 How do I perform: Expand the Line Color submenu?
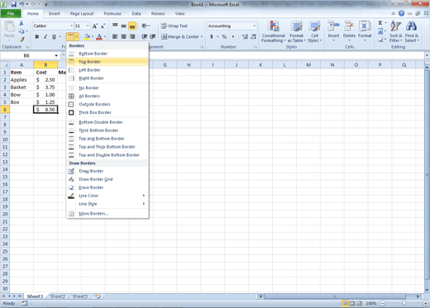107,196
